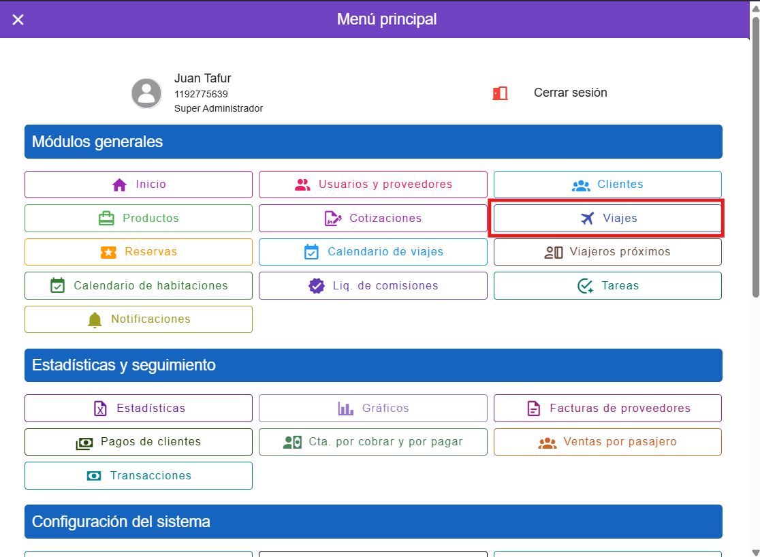Image resolution: width=760 pixels, height=557 pixels.
Task: Click the bar chart icon on Gráficos
Action: [346, 409]
